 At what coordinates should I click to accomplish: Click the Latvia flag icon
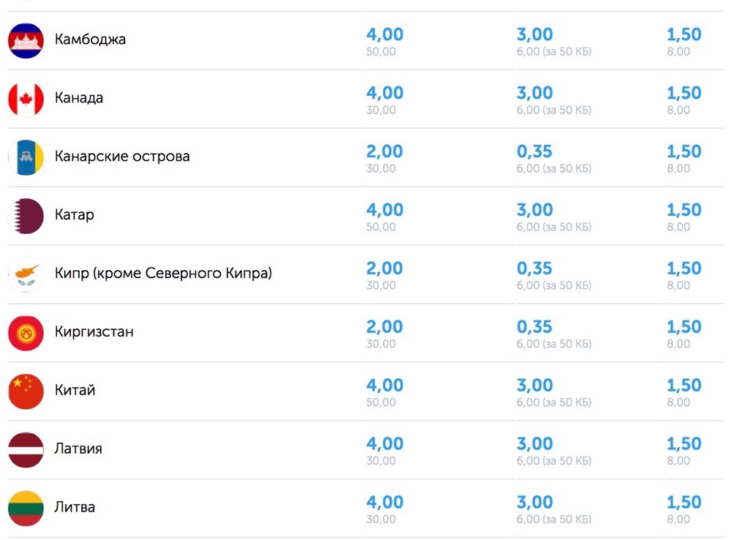coord(26,449)
